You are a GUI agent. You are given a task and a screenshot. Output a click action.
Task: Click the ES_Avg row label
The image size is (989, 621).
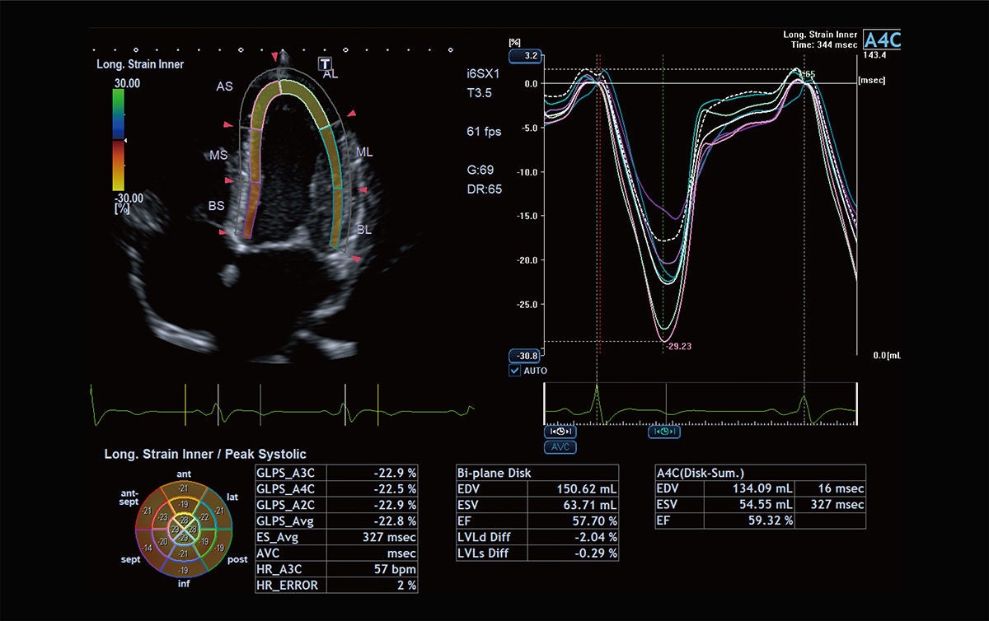(276, 537)
